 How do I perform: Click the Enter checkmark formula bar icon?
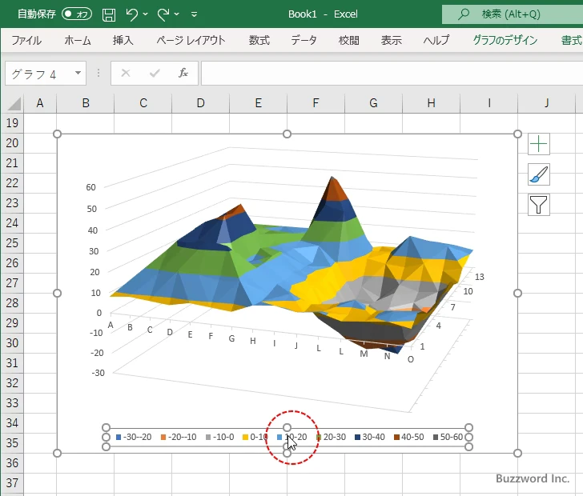[x=155, y=73]
